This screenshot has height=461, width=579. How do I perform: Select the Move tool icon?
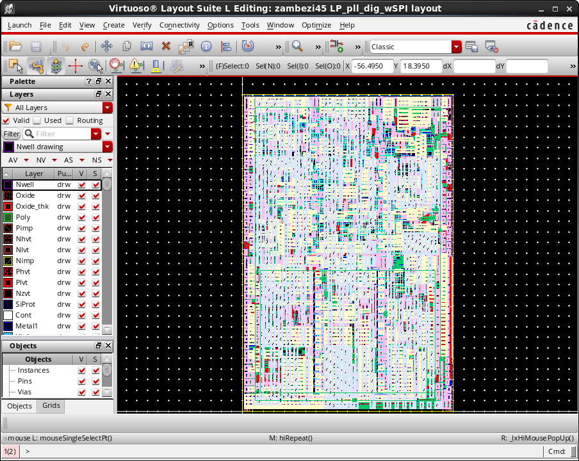(x=106, y=47)
